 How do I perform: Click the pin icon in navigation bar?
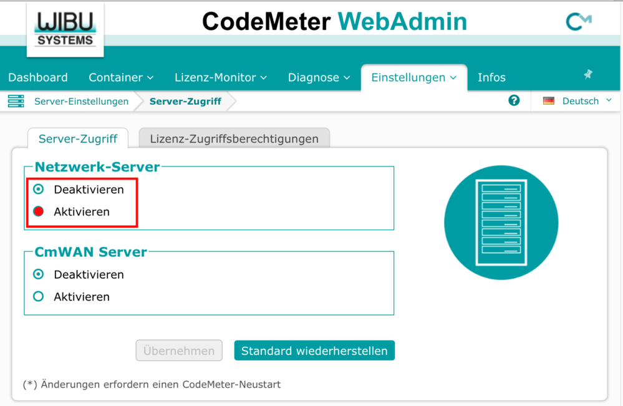[588, 74]
